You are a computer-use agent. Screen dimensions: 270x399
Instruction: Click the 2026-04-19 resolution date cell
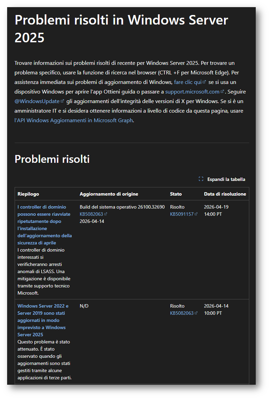click(x=216, y=211)
